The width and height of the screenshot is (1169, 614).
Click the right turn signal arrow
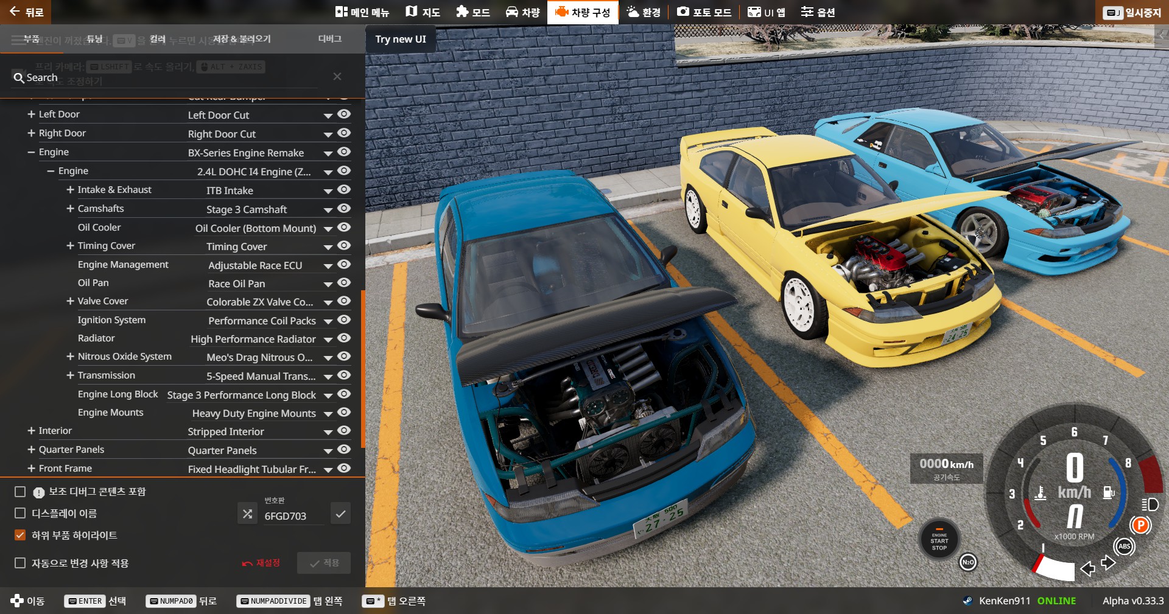[x=1108, y=562]
